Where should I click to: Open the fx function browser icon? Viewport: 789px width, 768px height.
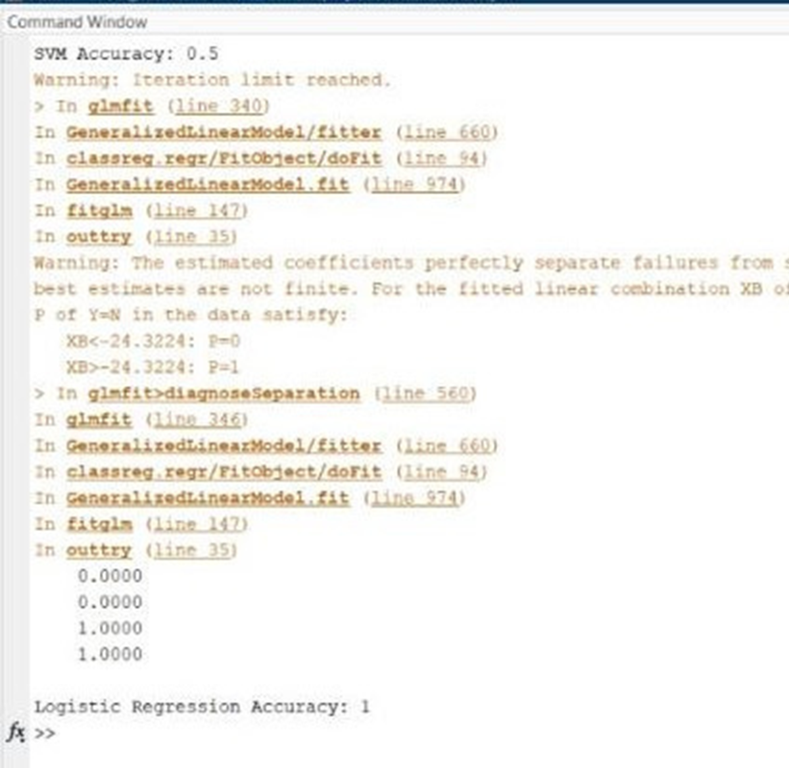[x=14, y=732]
